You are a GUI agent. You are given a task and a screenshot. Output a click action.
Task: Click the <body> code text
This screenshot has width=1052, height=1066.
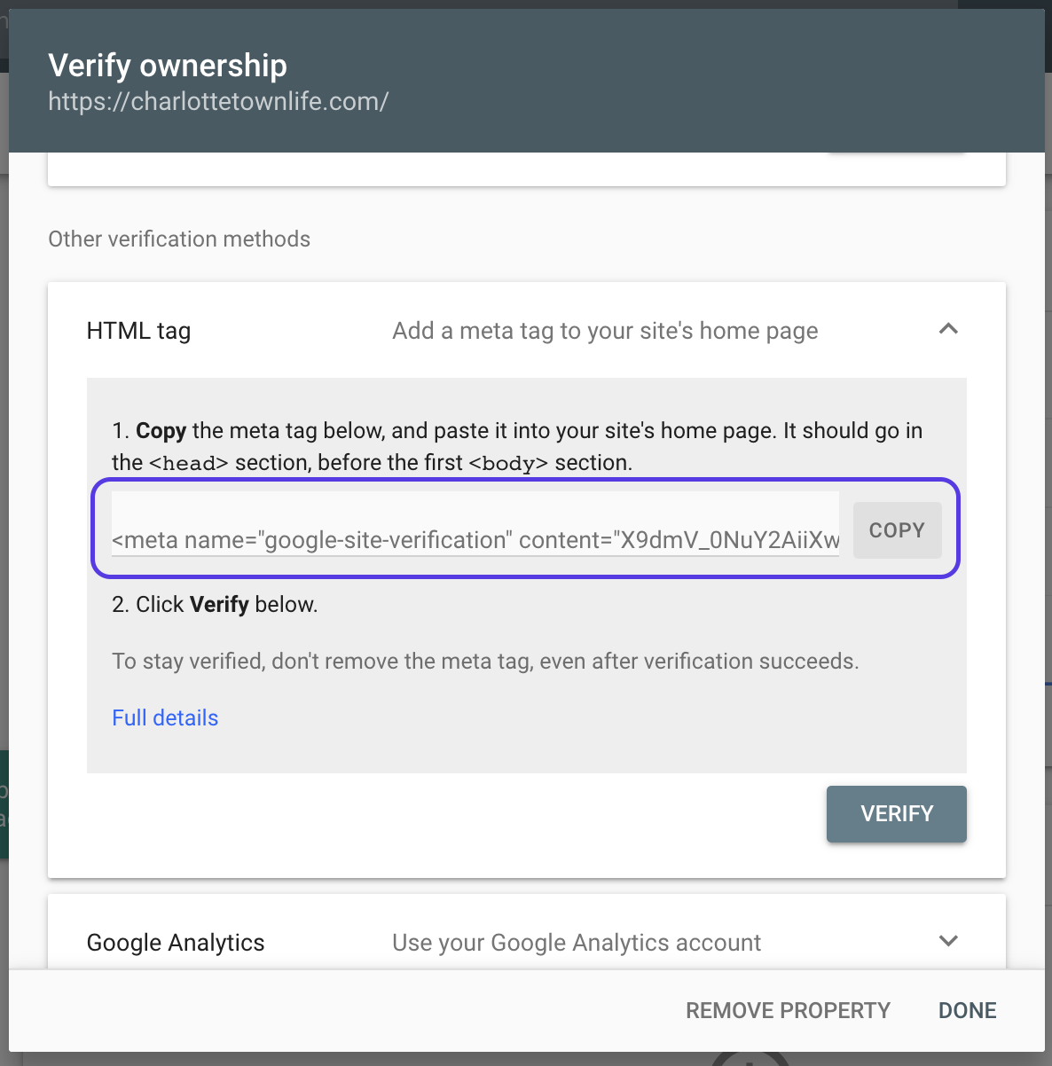point(508,463)
